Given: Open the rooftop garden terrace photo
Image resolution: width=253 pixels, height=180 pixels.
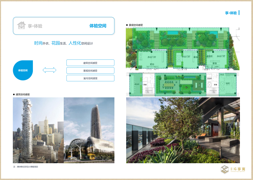Looking at the screenshot, I should pyautogui.click(x=183, y=130).
